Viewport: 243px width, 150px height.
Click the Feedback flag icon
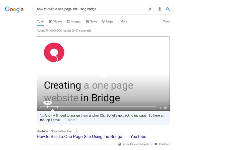pyautogui.click(x=156, y=144)
